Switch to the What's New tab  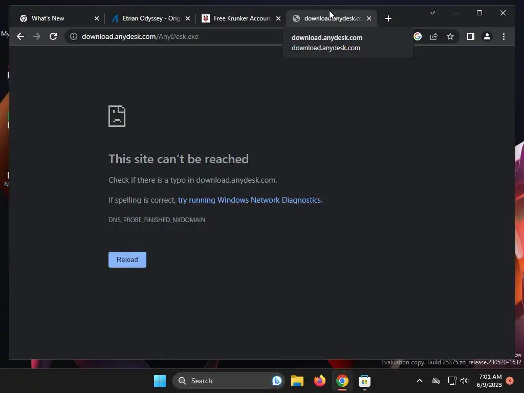(57, 18)
